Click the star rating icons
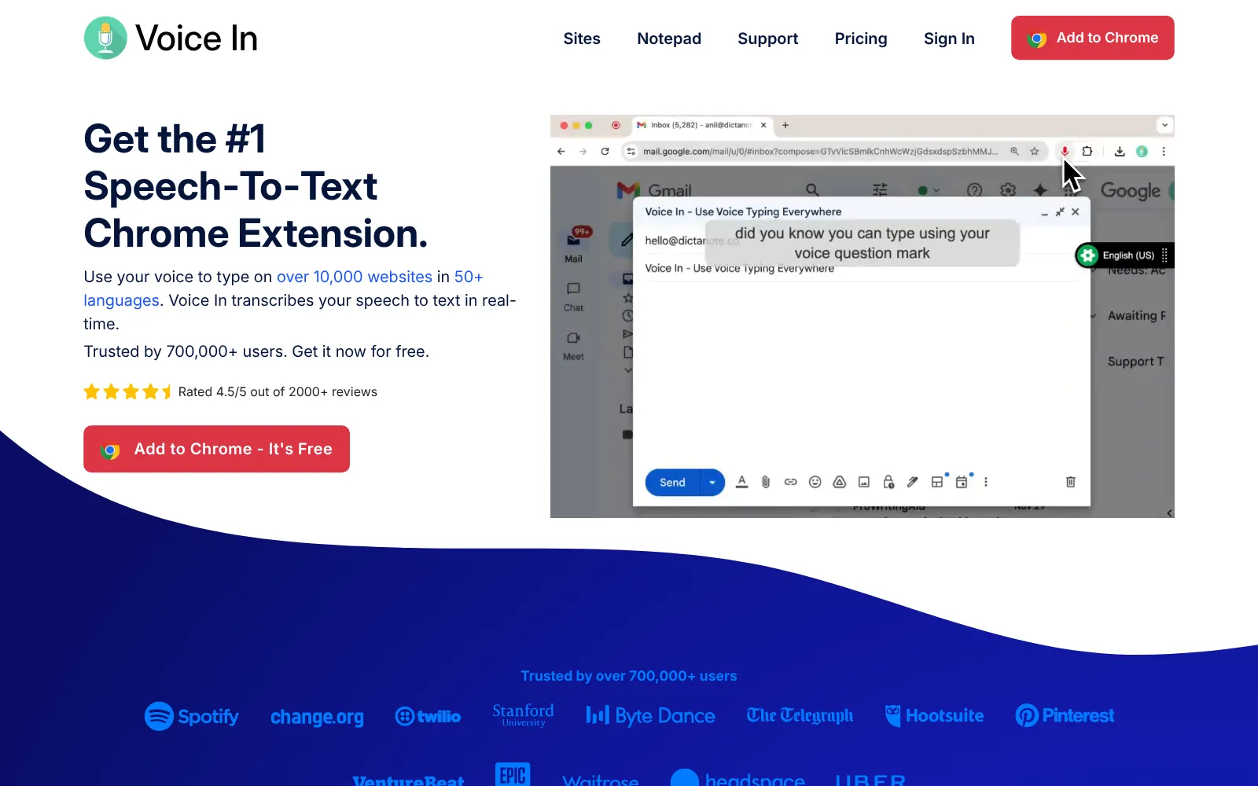The image size is (1258, 786). (128, 391)
